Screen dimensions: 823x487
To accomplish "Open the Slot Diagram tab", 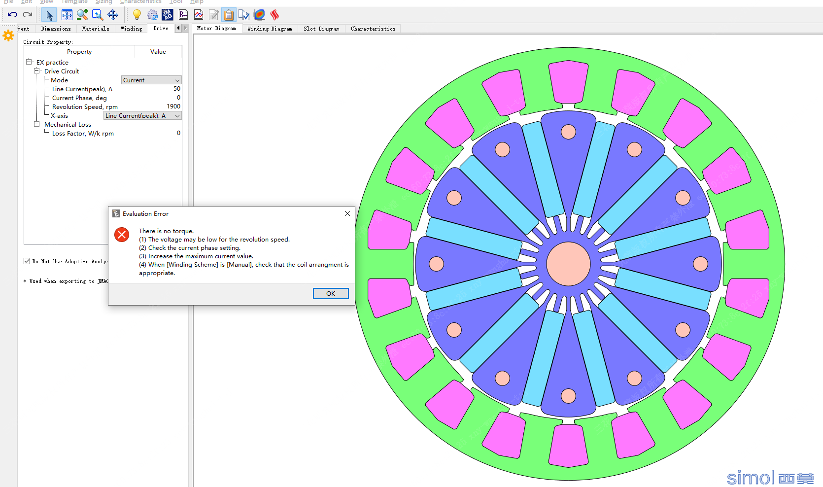I will point(321,29).
